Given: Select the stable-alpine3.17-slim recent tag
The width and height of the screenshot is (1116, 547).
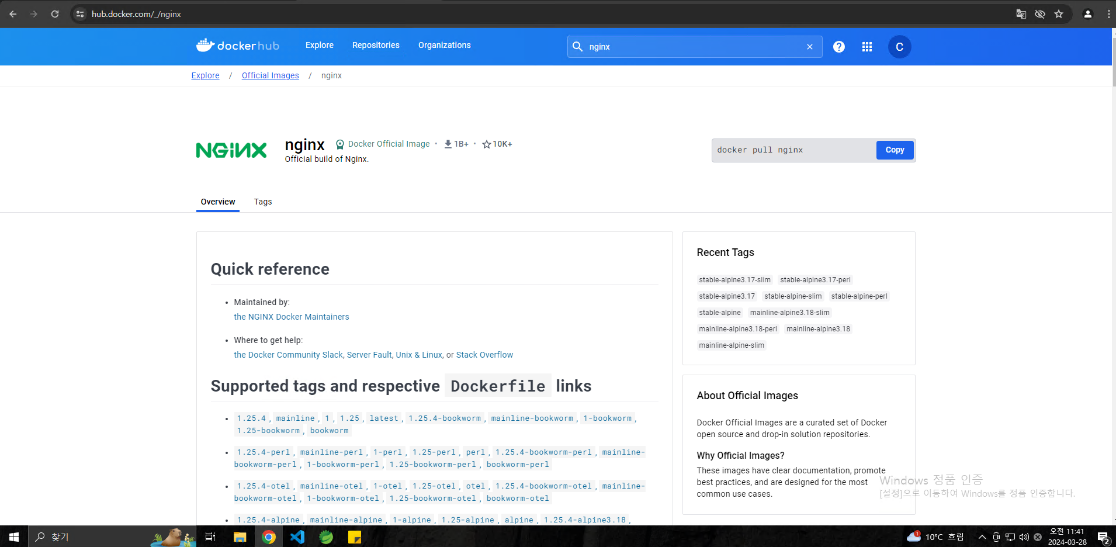Looking at the screenshot, I should [734, 280].
